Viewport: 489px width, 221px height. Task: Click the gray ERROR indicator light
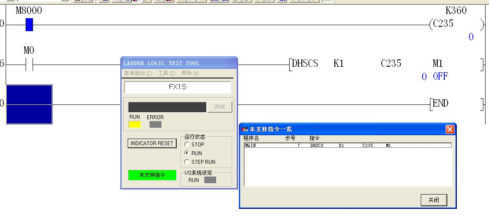click(x=155, y=124)
